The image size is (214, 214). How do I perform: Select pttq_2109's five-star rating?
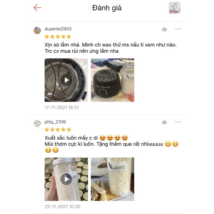[x=58, y=130]
